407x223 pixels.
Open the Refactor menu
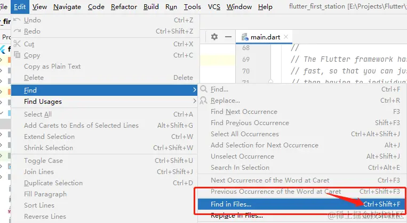[x=124, y=7]
